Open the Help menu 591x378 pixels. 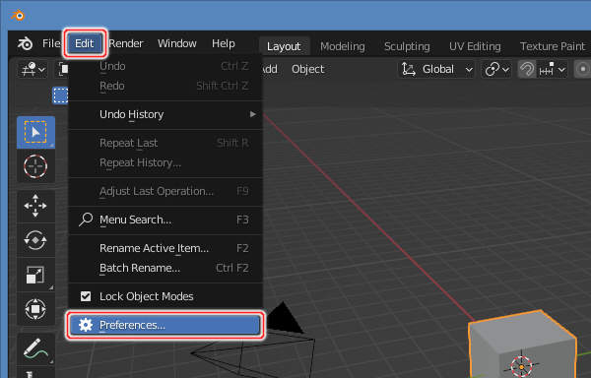[224, 43]
